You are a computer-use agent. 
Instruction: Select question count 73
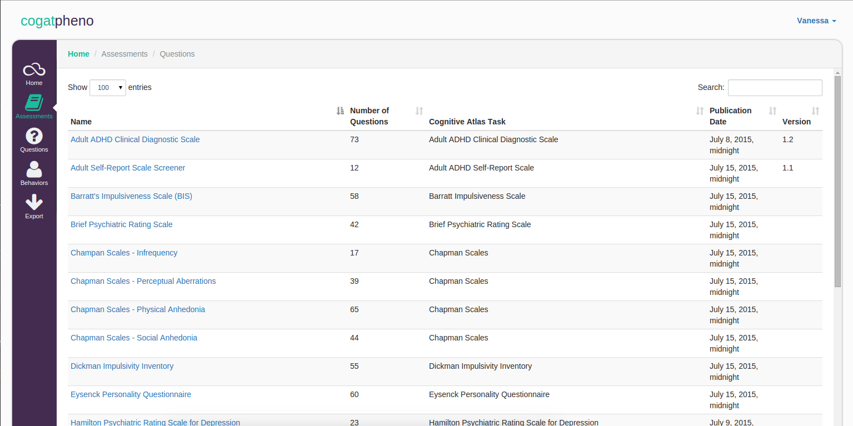(x=355, y=139)
